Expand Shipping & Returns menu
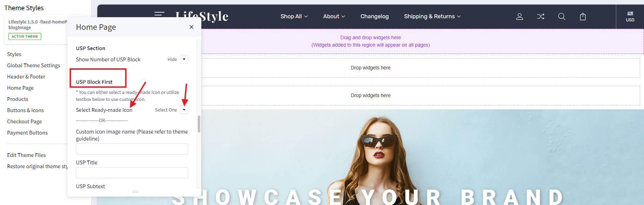This screenshot has height=205, width=644. [x=432, y=16]
